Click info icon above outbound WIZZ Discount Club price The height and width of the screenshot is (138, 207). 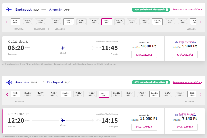[x=177, y=42]
